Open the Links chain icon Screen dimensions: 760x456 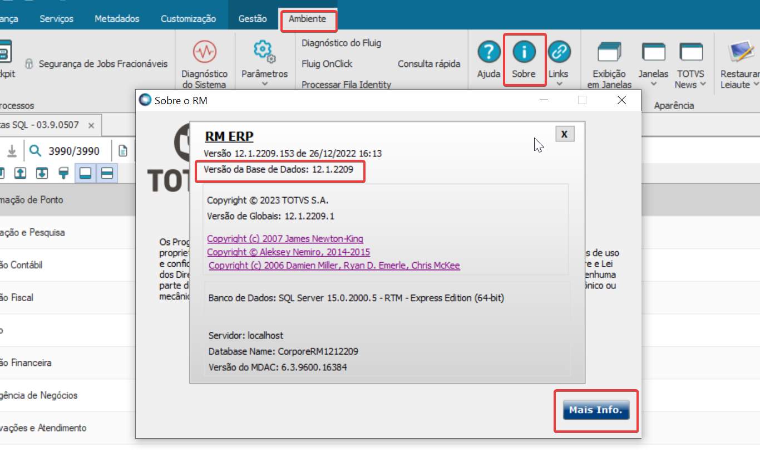tap(559, 52)
